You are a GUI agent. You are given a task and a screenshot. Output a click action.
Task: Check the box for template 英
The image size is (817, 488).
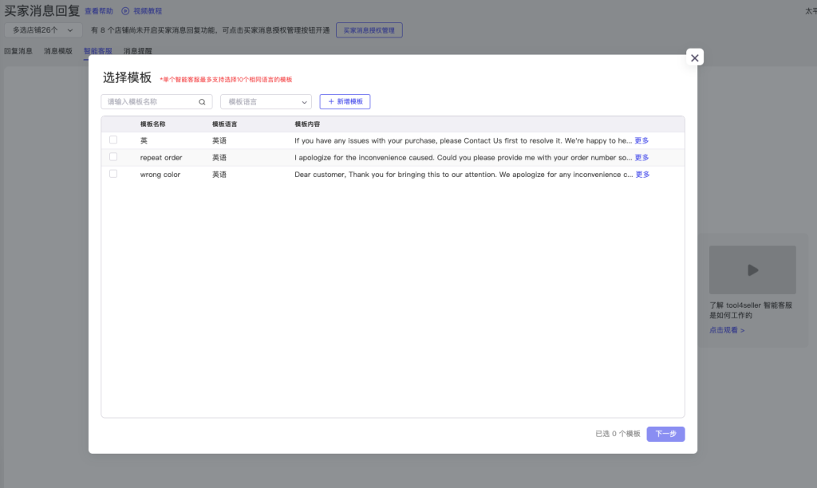113,140
